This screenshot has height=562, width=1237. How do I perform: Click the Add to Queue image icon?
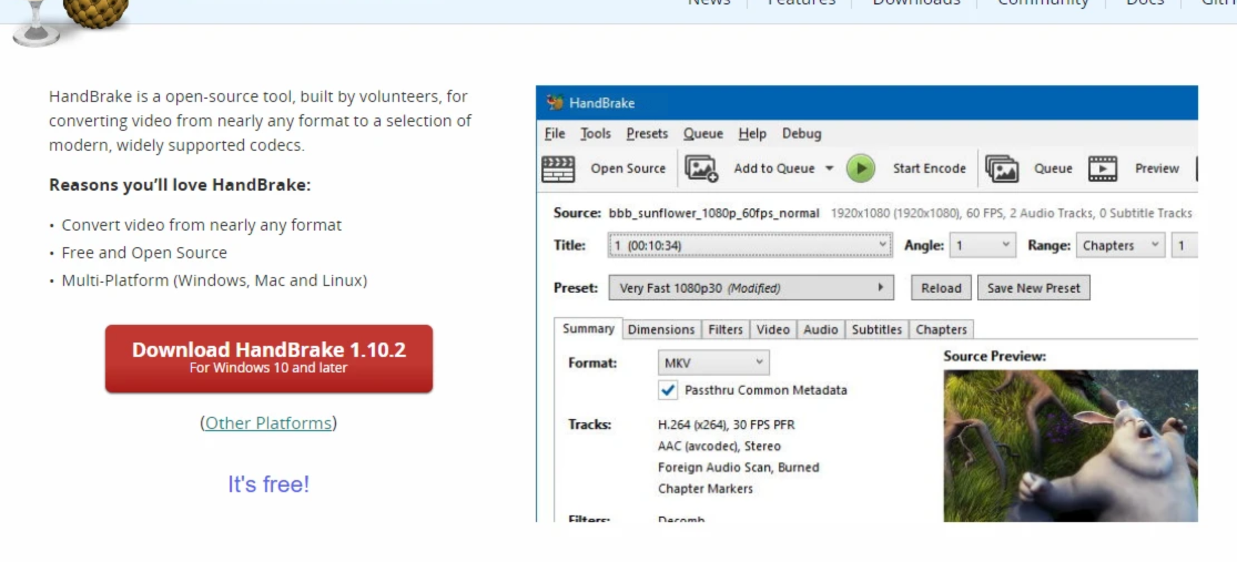coord(701,168)
